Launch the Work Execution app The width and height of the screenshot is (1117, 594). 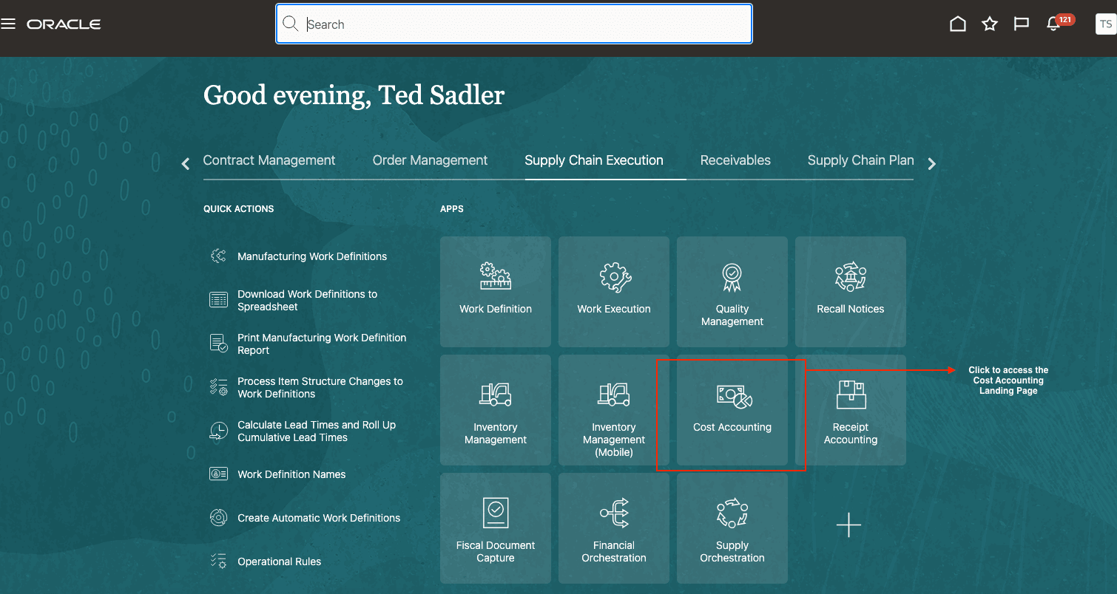tap(614, 292)
